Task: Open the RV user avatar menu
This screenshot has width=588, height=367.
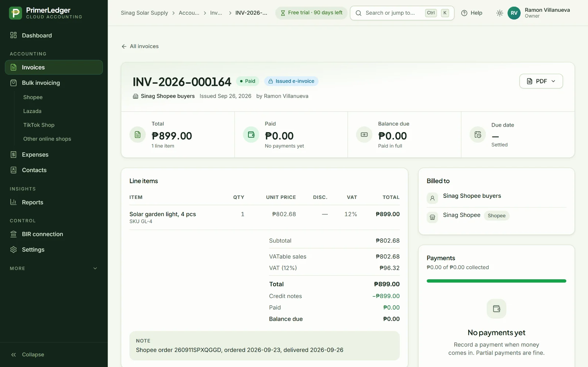Action: pyautogui.click(x=514, y=13)
